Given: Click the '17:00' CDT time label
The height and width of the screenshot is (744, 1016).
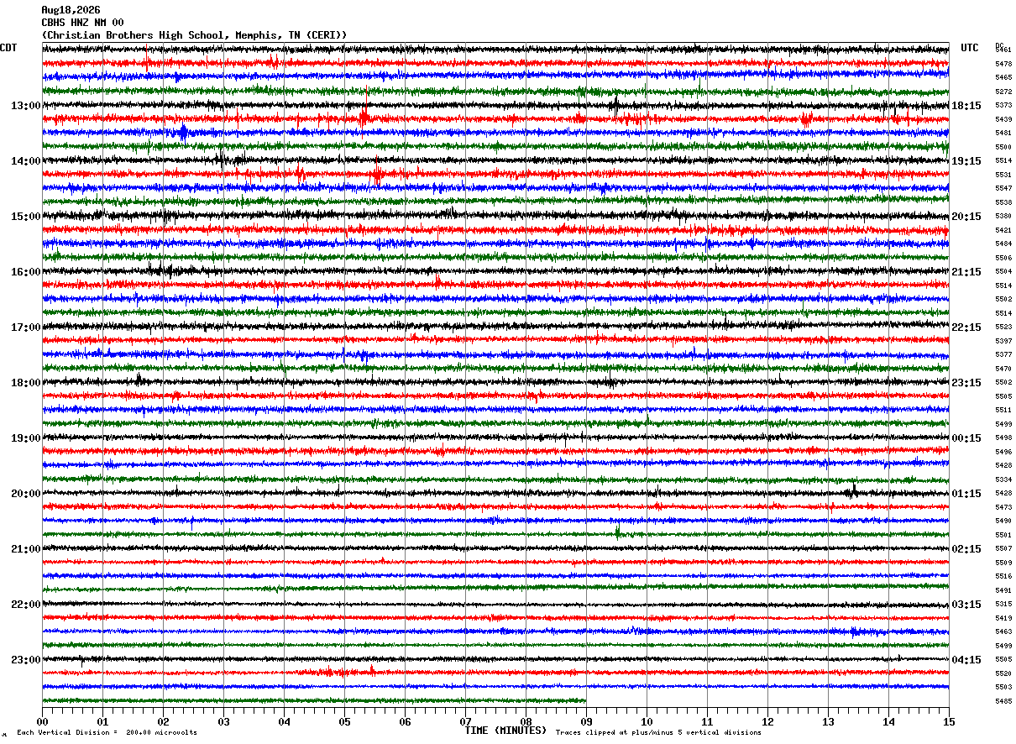Looking at the screenshot, I should 25,327.
